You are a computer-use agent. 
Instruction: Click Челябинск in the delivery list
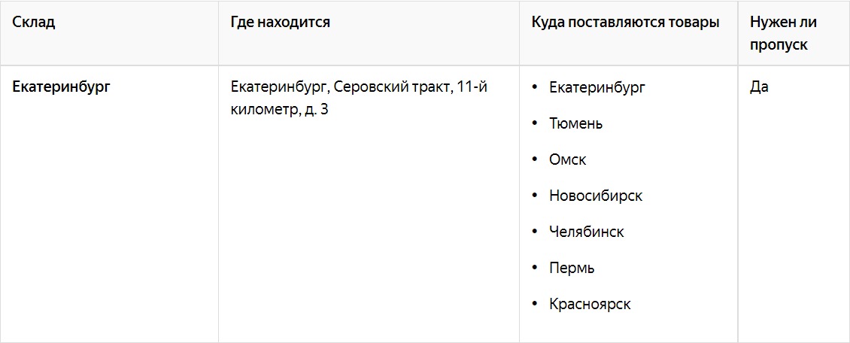coord(587,232)
